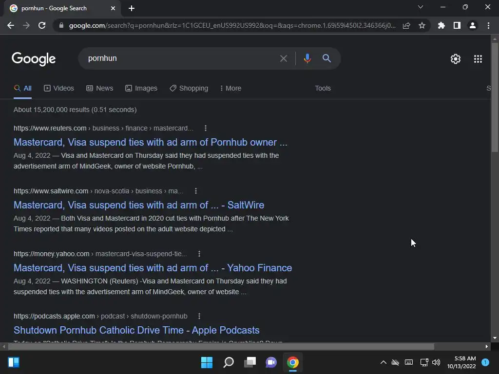The width and height of the screenshot is (499, 374).
Task: Open the Chrome extensions puzzle icon
Action: point(441,25)
